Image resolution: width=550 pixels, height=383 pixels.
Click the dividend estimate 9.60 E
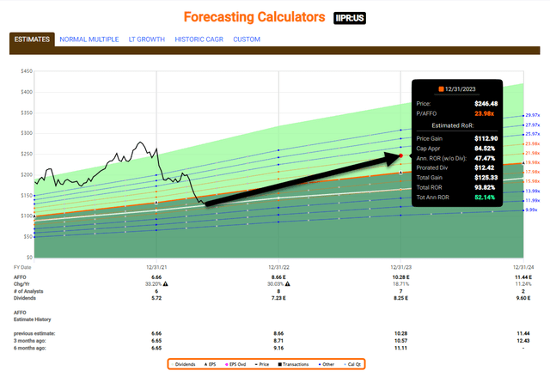(523, 298)
